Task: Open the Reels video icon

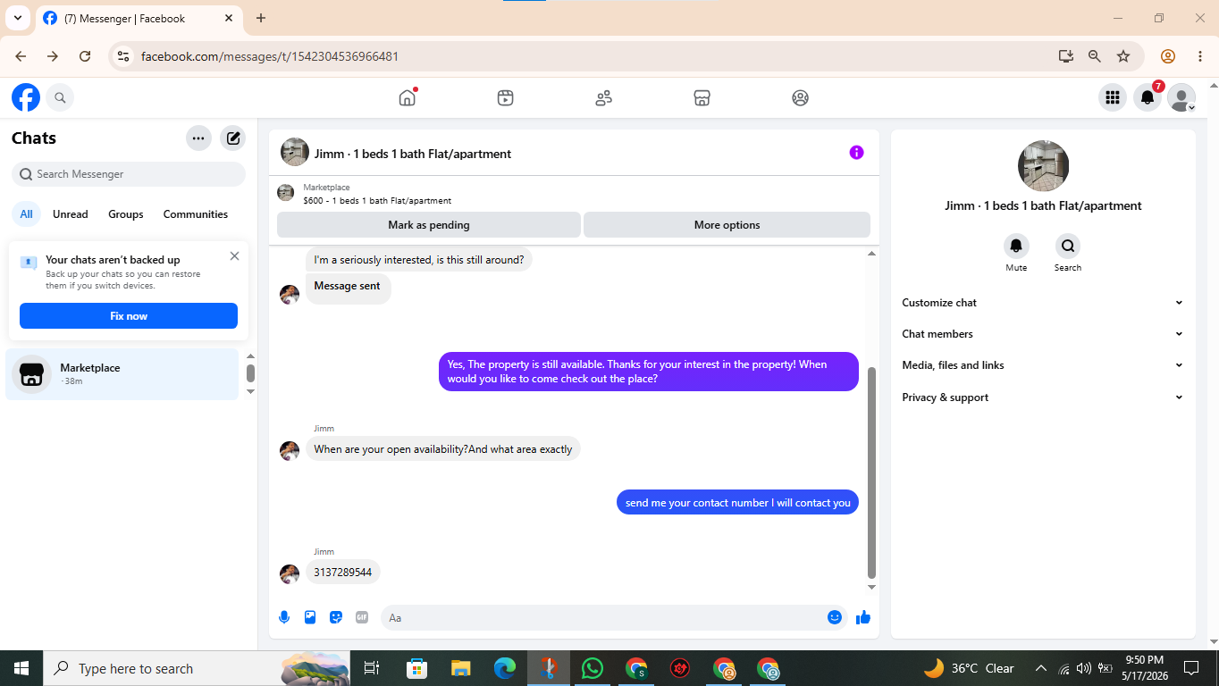Action: [x=506, y=97]
